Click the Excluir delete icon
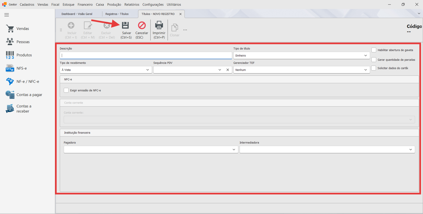The image size is (423, 214). (x=107, y=25)
